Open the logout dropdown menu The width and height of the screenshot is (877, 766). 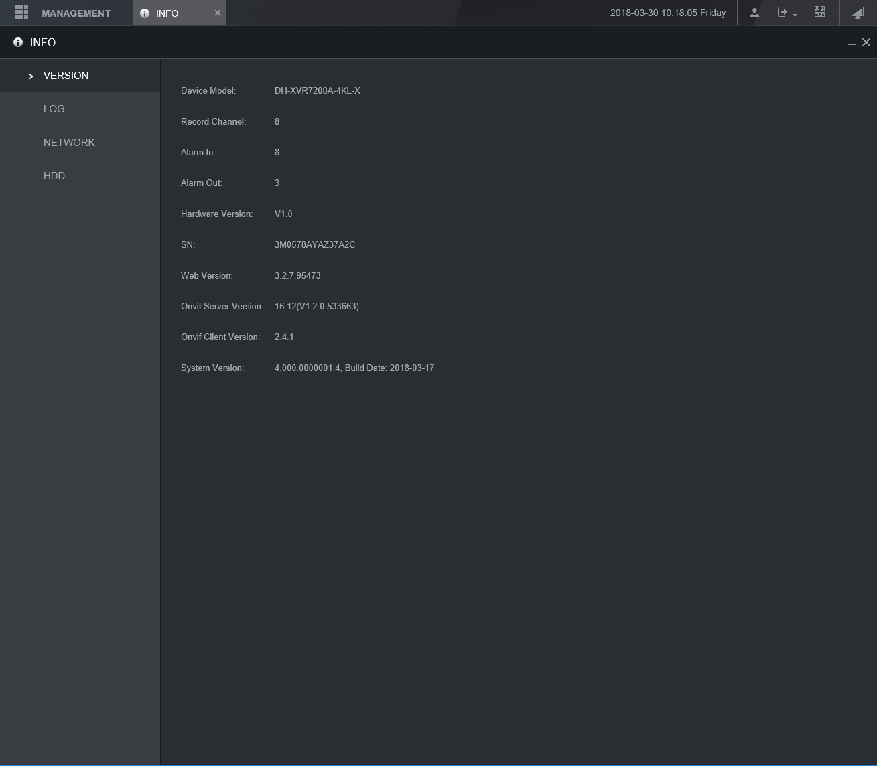787,13
